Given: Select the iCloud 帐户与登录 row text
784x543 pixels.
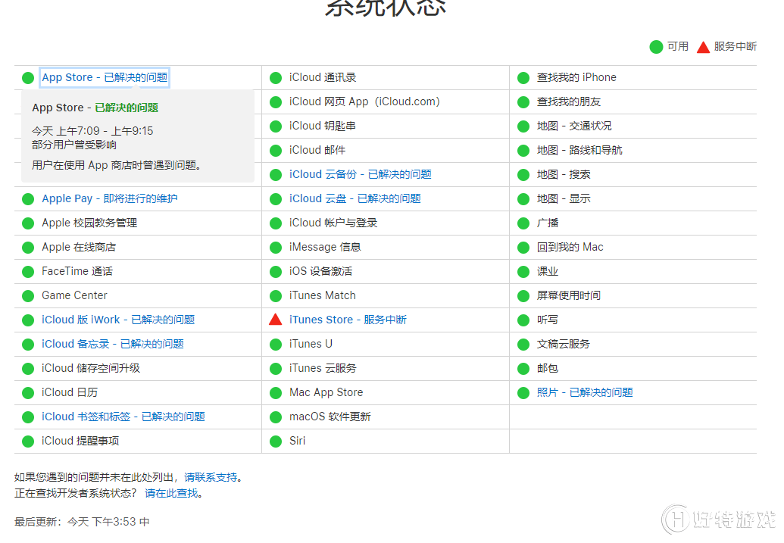Looking at the screenshot, I should coord(333,223).
